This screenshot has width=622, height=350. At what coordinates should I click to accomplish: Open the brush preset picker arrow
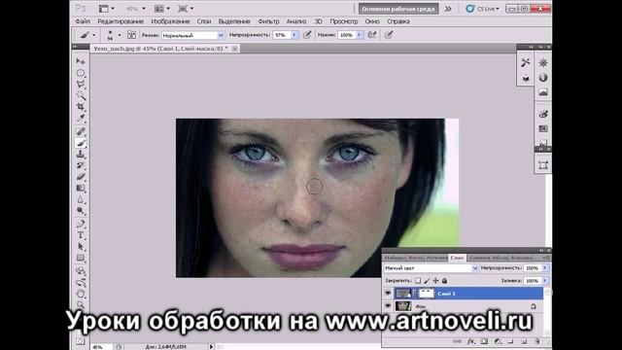[119, 35]
